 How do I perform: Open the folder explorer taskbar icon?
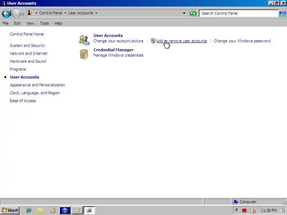(41, 210)
